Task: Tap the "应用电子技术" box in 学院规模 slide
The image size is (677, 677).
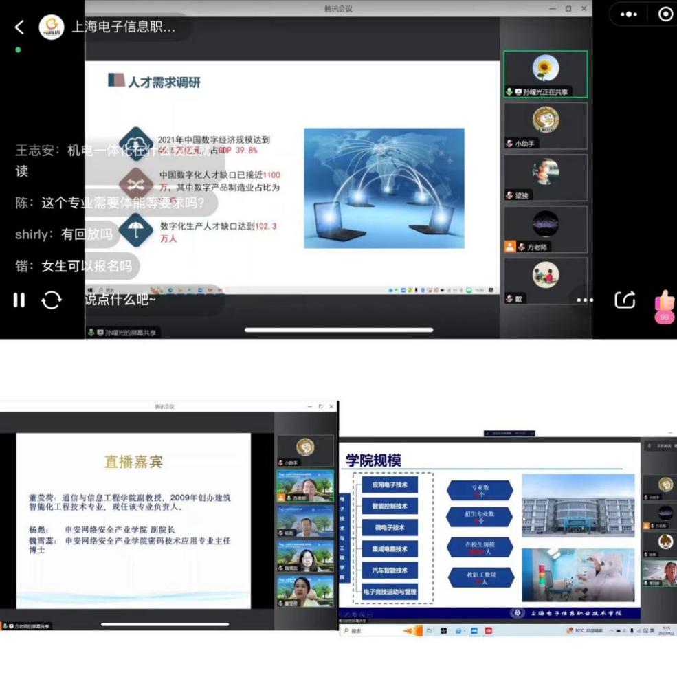Action: coord(390,485)
